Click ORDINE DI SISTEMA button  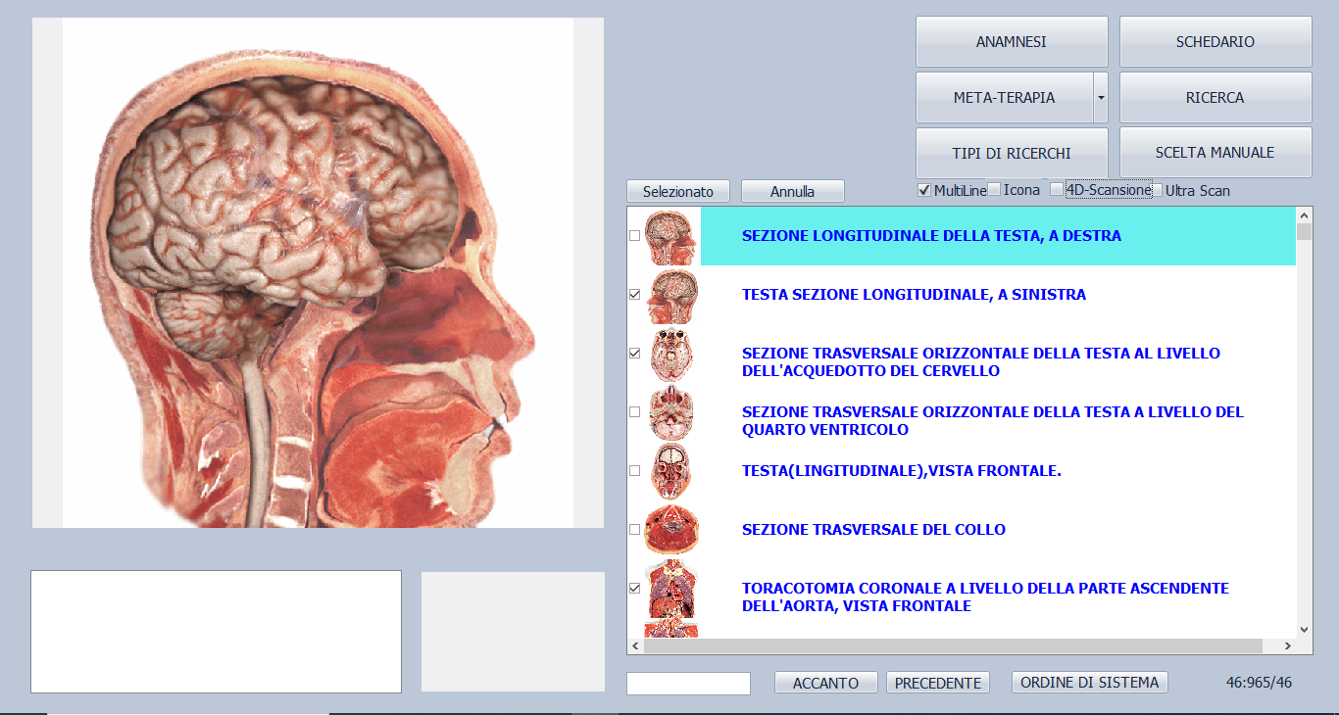(x=1089, y=683)
